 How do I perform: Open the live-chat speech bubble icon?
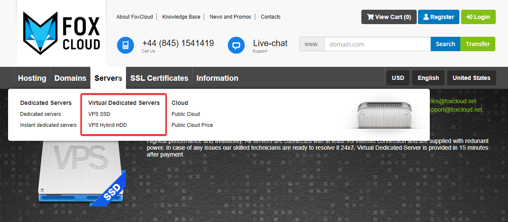pos(236,45)
